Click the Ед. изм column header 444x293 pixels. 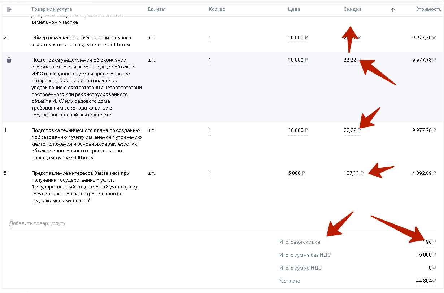(157, 9)
